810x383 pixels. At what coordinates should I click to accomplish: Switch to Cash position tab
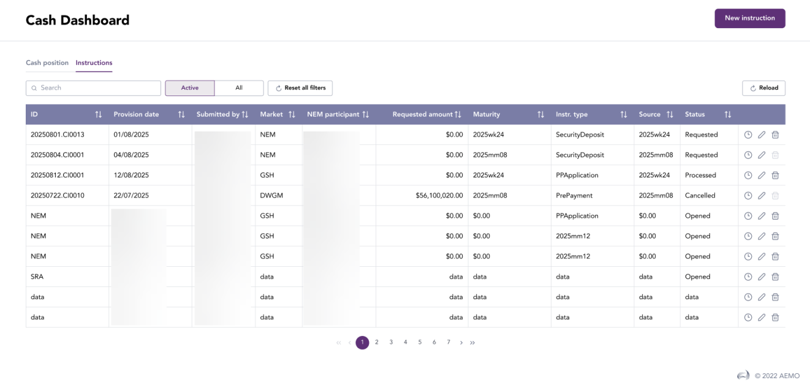click(x=47, y=63)
